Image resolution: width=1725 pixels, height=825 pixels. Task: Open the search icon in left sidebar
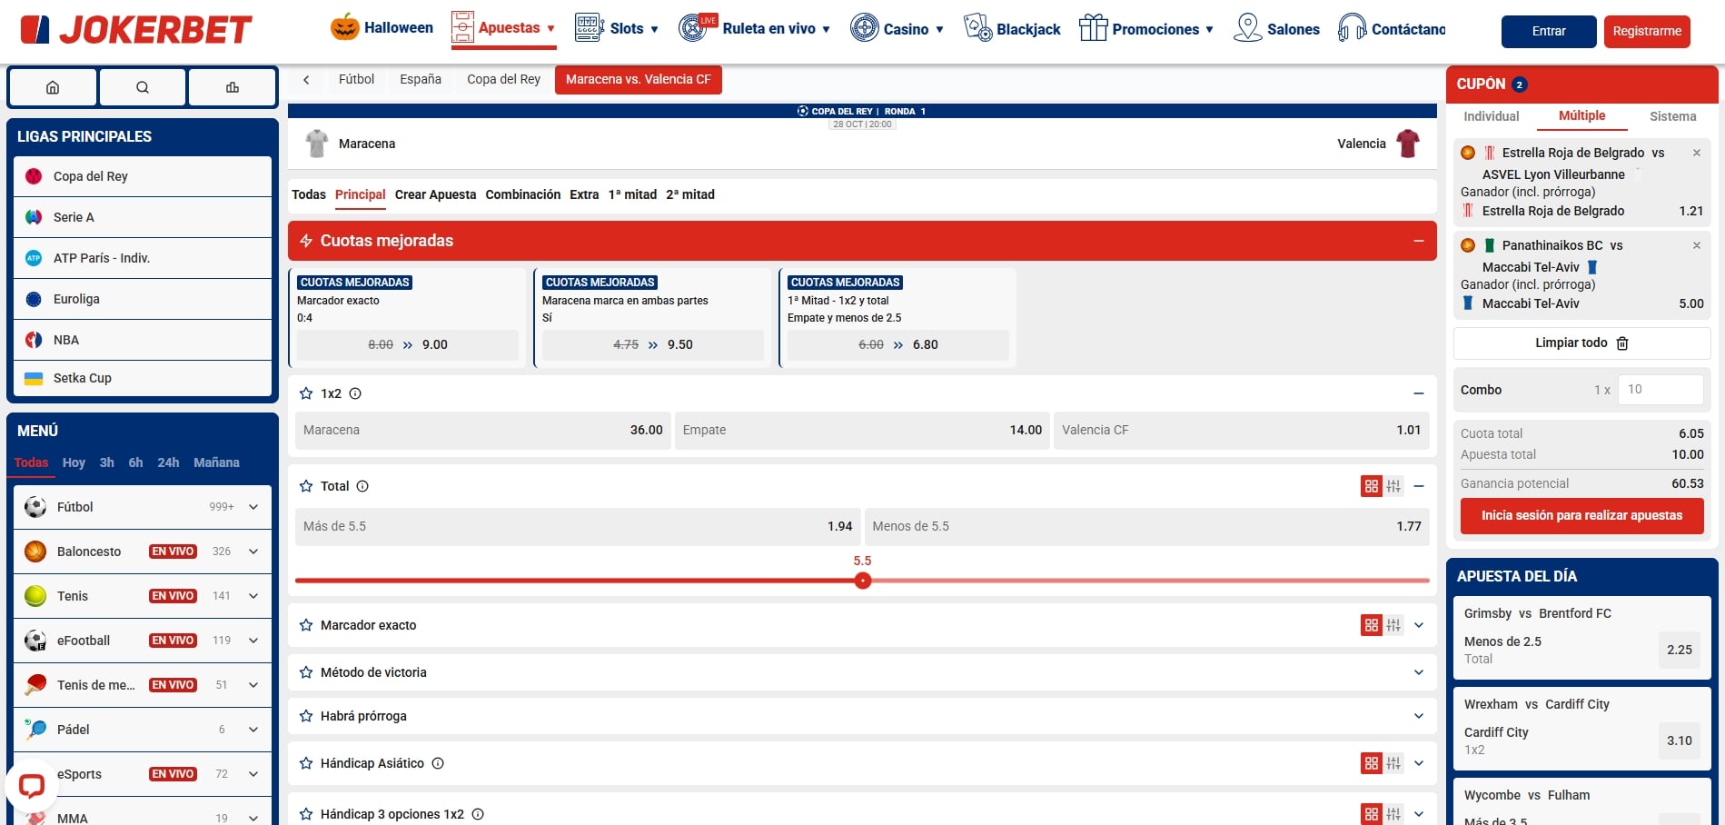tap(142, 87)
